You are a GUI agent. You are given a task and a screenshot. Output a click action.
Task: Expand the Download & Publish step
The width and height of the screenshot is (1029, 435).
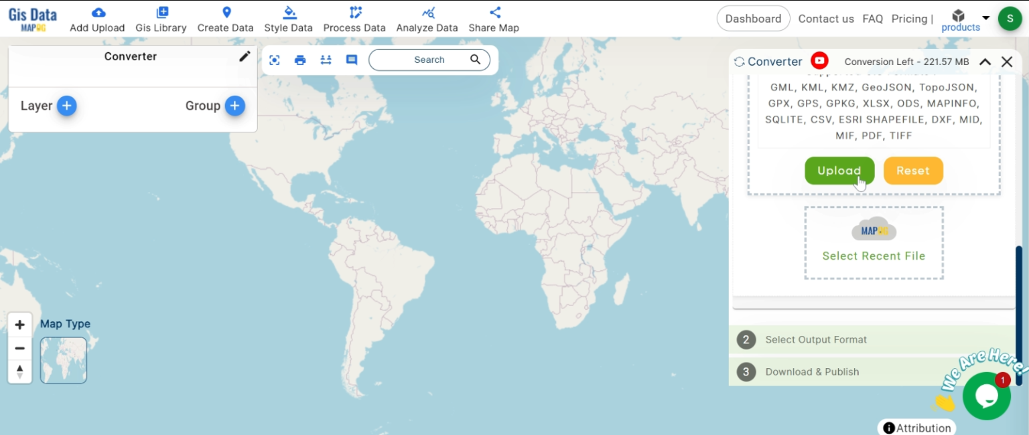[x=813, y=371]
